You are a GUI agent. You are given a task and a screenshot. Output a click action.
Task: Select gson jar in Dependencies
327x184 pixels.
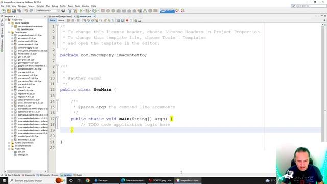pyautogui.click(x=24, y=87)
